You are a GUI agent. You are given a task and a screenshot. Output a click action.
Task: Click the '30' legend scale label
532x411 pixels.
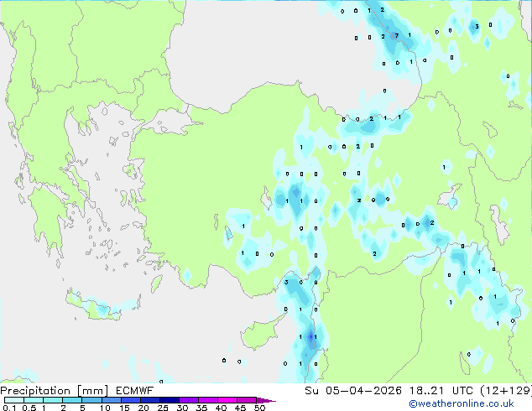pos(182,408)
